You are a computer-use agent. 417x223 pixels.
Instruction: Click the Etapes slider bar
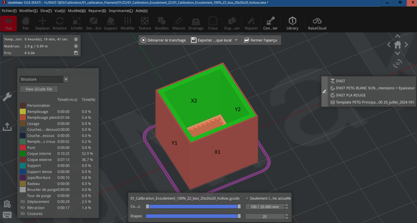193,216
